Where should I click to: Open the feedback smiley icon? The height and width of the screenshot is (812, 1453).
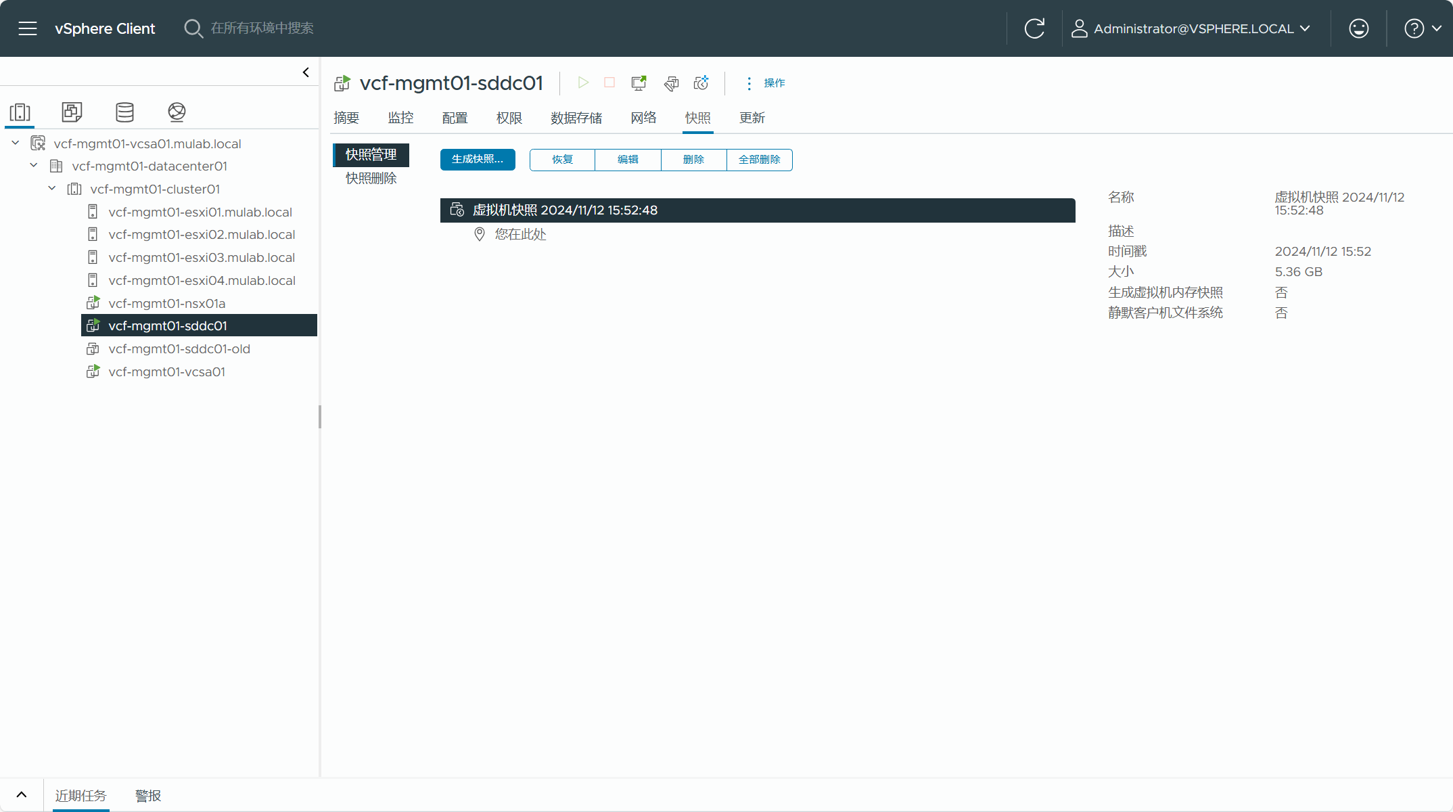pos(1359,28)
